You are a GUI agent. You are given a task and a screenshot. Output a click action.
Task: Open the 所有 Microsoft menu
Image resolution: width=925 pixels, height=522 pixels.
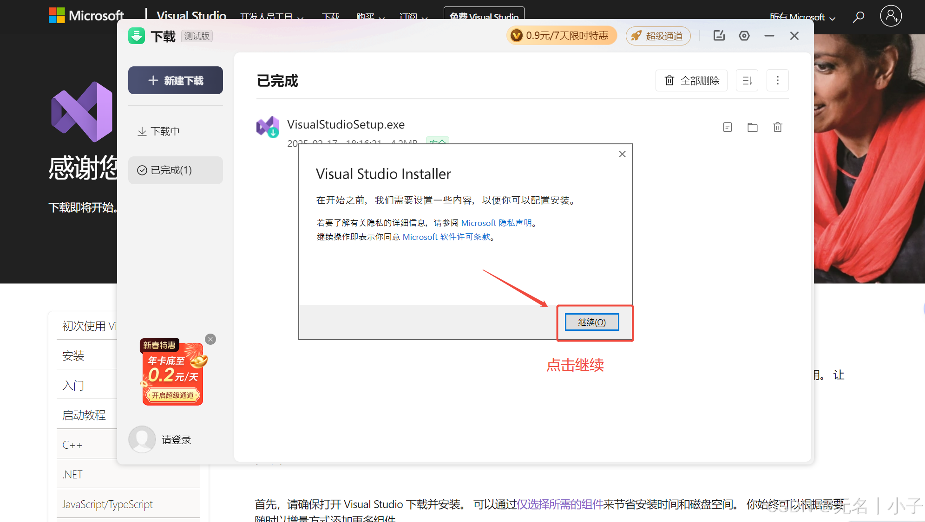tap(802, 17)
